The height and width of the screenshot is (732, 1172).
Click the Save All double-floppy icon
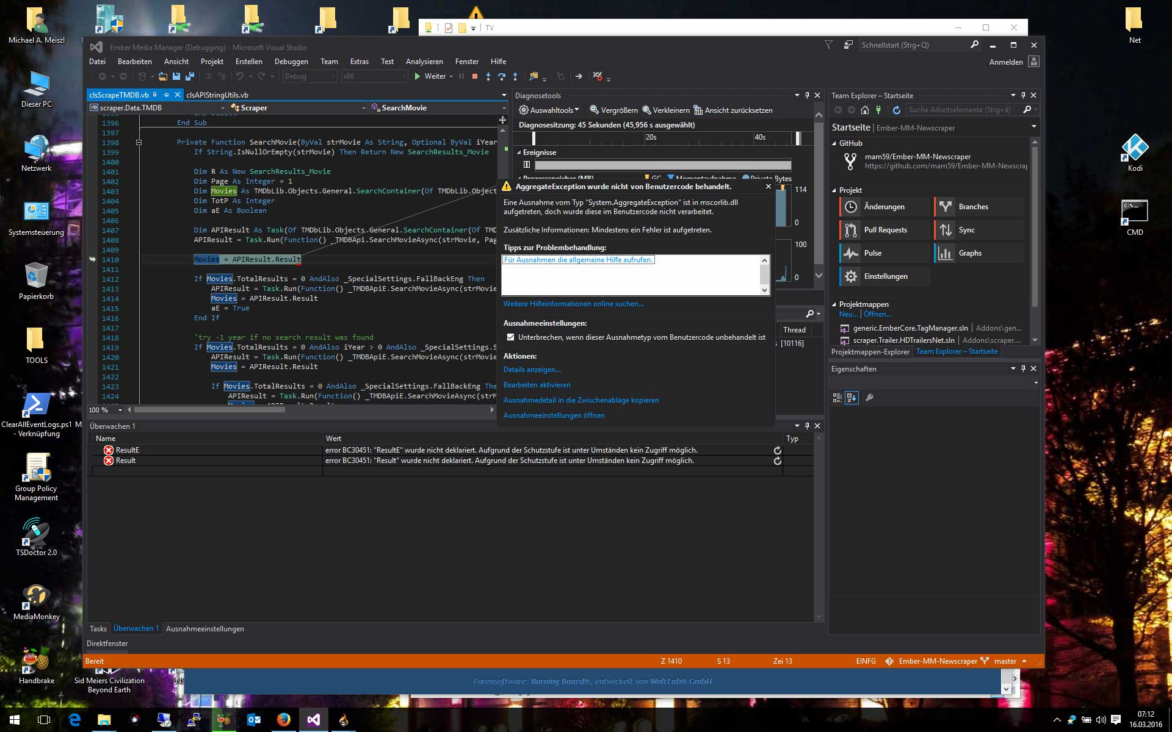[x=190, y=76]
